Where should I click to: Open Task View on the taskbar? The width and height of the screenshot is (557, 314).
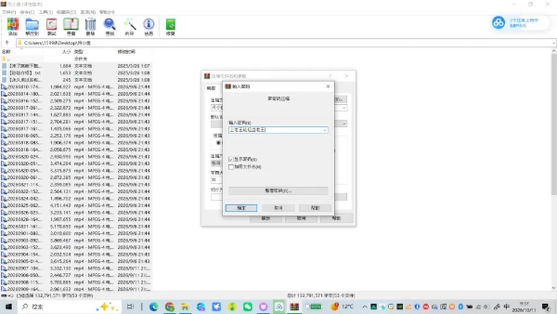[x=130, y=306]
